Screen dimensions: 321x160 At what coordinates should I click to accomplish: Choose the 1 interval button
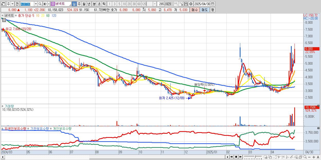110,4
